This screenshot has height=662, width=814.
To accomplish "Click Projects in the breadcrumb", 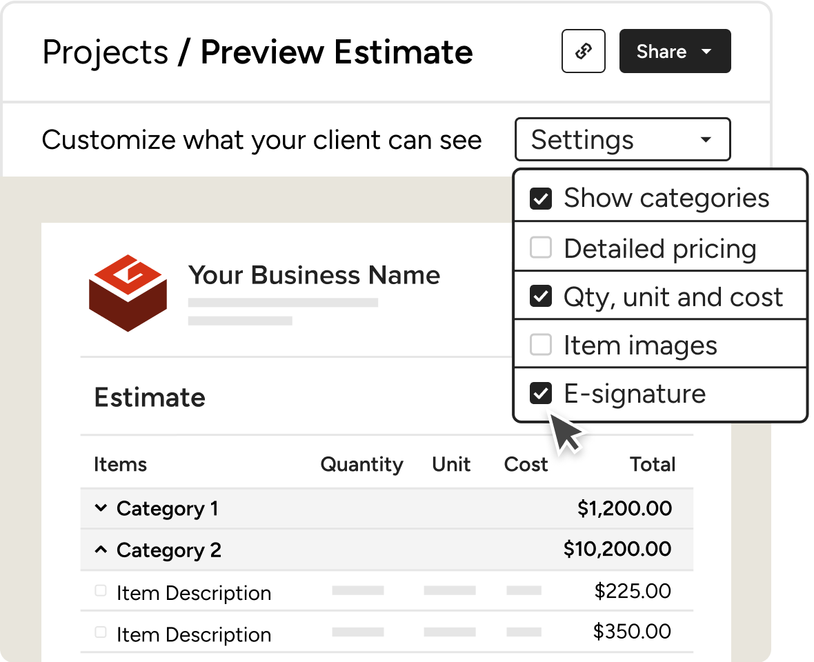I will point(105,52).
